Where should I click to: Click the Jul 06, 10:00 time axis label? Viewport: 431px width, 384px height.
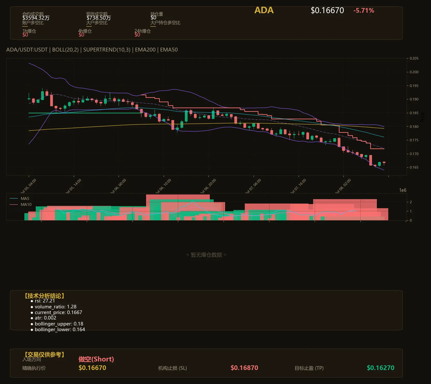(x=163, y=186)
